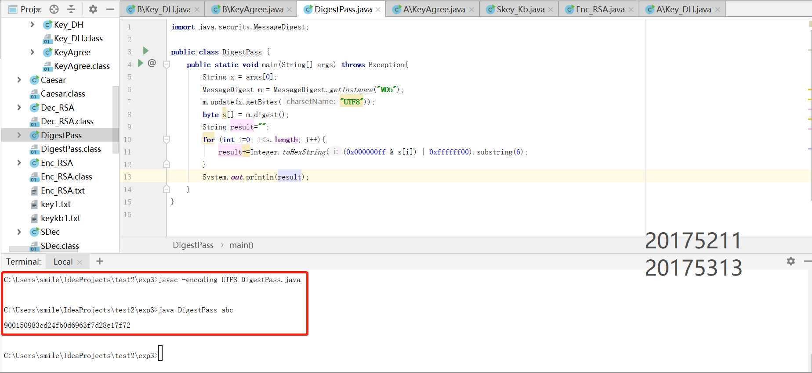Click the locate/scroll-from-source target icon
This screenshot has width=812, height=373.
54,9
